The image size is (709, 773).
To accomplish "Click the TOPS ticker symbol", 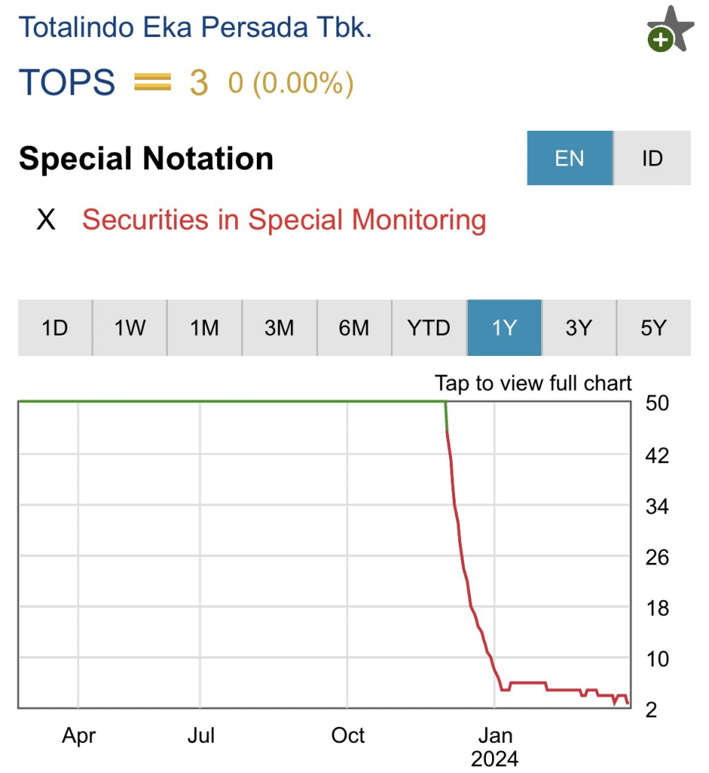I will point(67,82).
